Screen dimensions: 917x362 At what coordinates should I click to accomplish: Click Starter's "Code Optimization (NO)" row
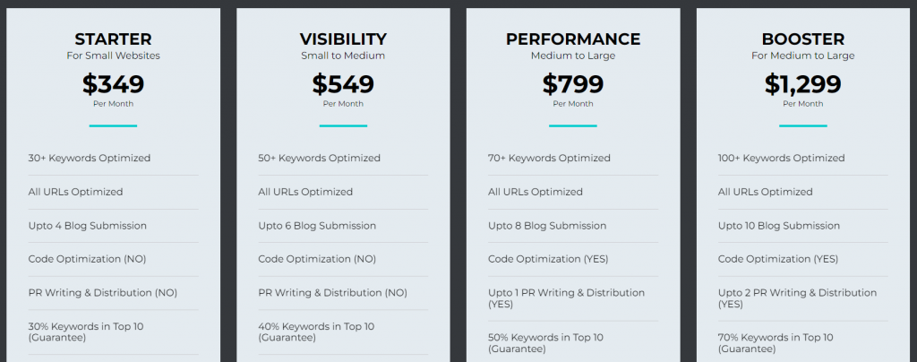[x=87, y=259]
